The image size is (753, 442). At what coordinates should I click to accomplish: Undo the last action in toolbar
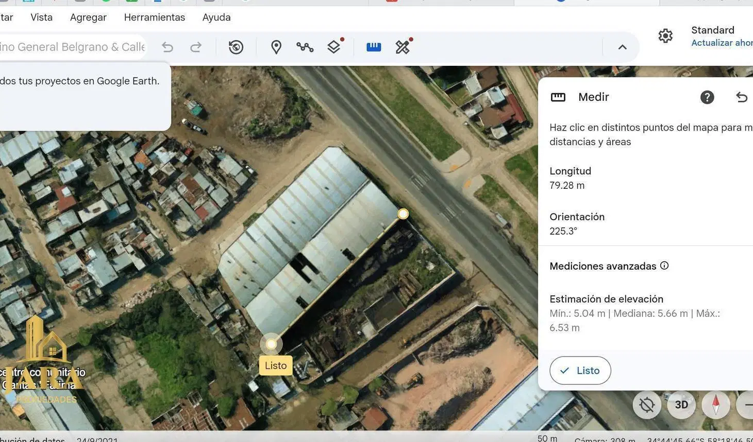click(x=168, y=47)
